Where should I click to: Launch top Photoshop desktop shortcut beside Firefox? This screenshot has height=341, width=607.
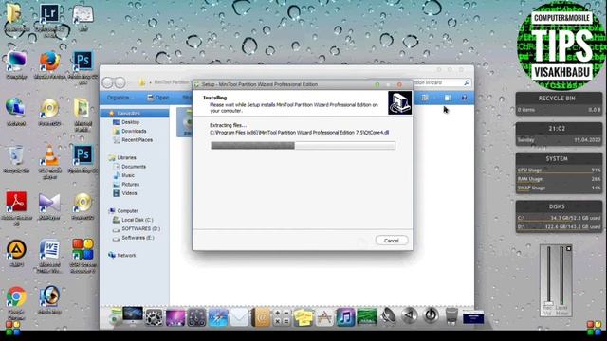83,61
